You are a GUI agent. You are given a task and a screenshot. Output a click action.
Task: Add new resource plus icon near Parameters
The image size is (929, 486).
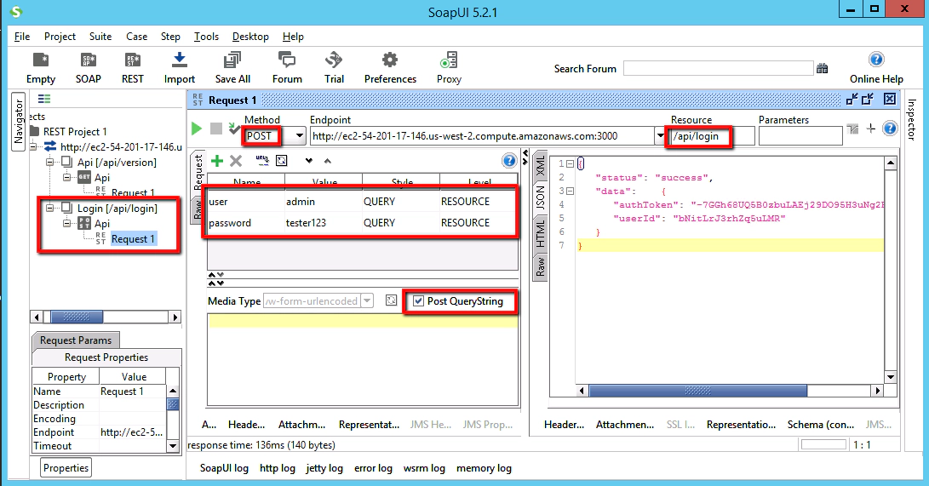point(871,129)
